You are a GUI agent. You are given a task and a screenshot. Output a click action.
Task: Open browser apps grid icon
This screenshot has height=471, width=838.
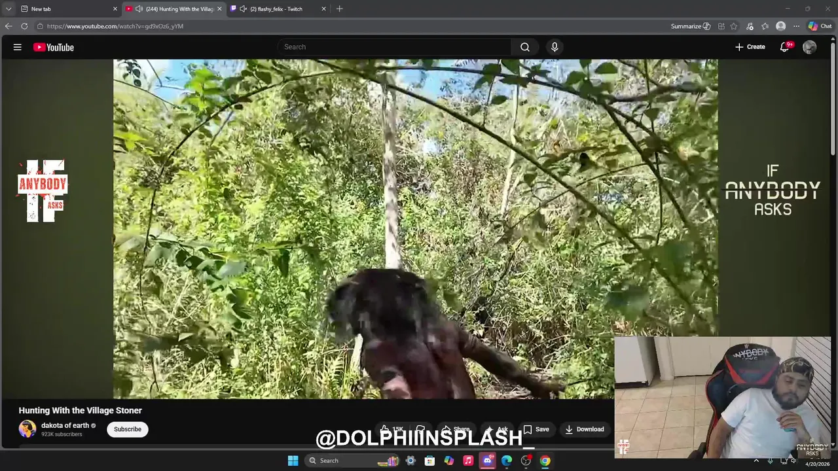click(x=721, y=26)
